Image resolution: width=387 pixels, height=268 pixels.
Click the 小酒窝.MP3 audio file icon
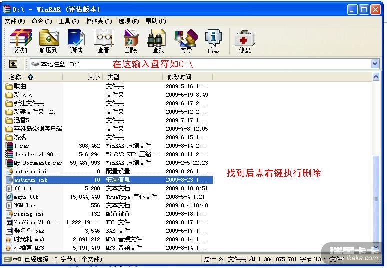9,248
